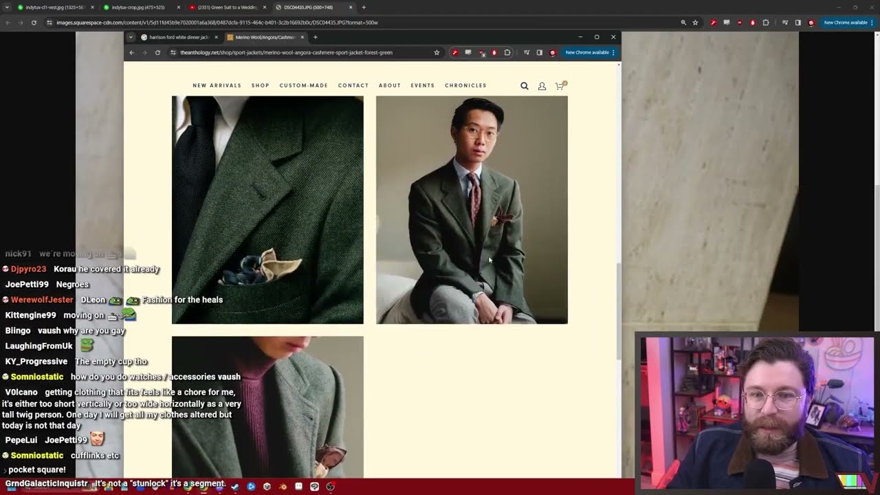Click Djpyro23 username in chat
The width and height of the screenshot is (880, 495).
[x=28, y=269]
